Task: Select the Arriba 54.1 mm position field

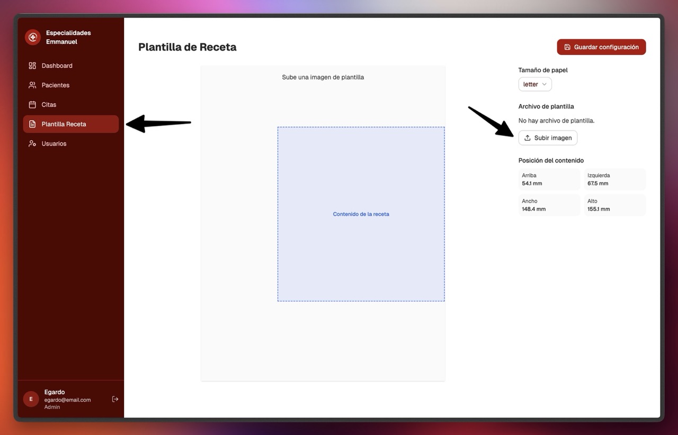Action: point(549,179)
